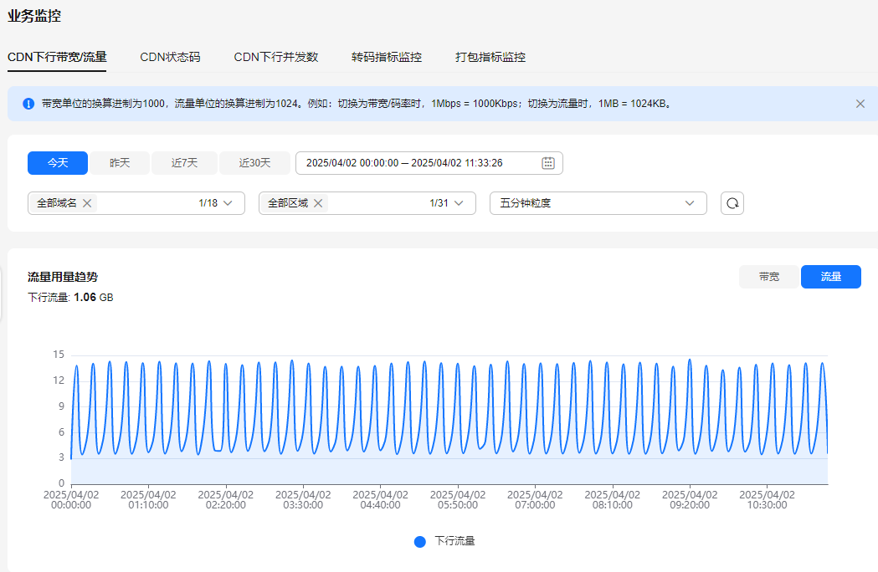Click the date range input field

(429, 163)
